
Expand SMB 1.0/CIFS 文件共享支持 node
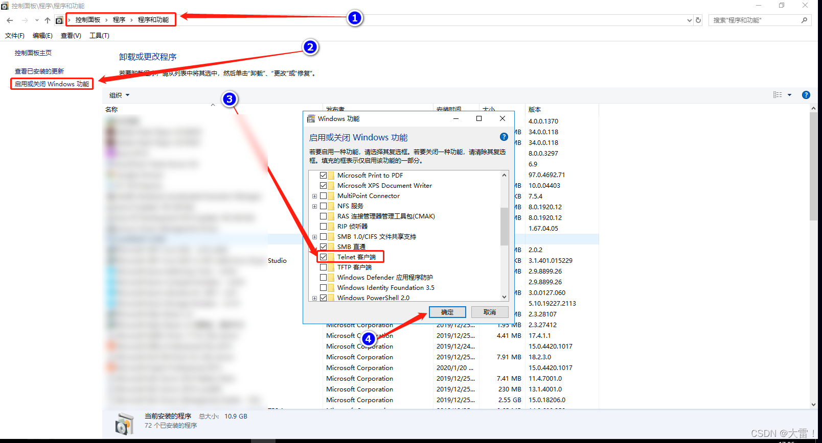[x=314, y=237]
